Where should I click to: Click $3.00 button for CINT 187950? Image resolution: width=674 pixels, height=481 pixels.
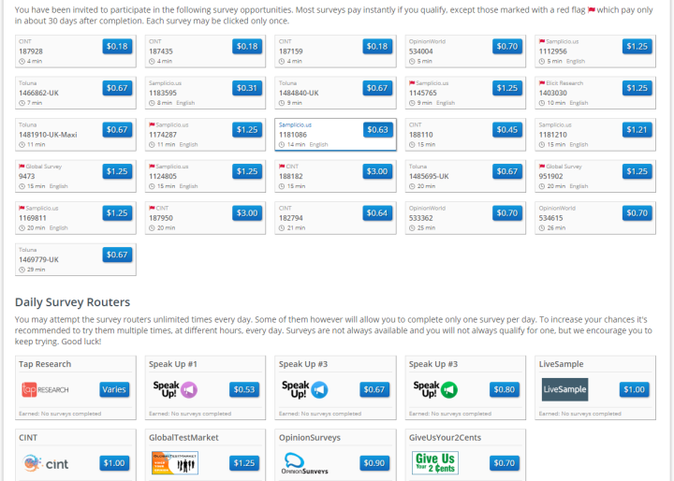[x=247, y=213]
